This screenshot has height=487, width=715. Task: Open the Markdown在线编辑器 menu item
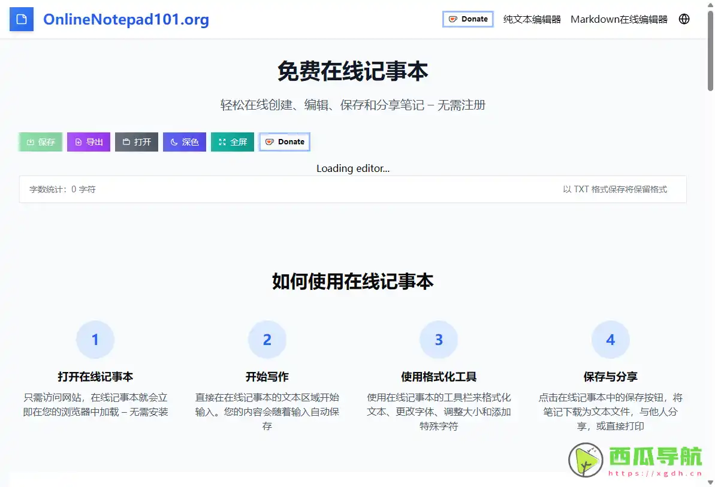pos(619,19)
